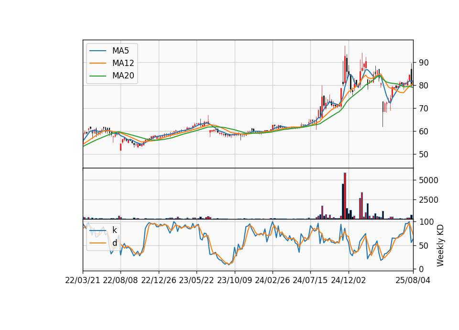Image resolution: width=459 pixels, height=330 pixels.
Task: Click the 25/08/04 date tick label
Action: coord(413,280)
